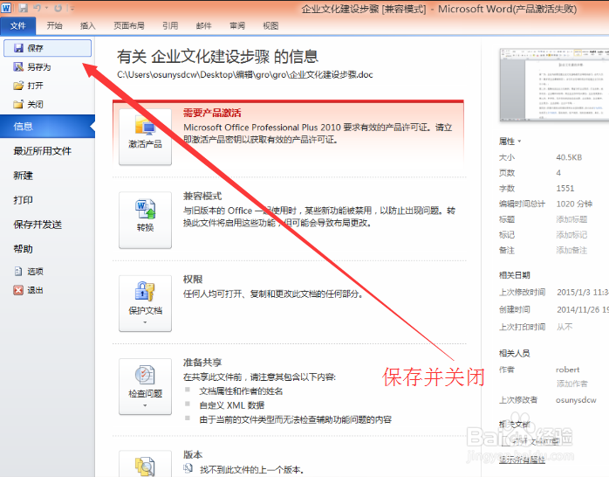Click the Word application icon in title bar

pyautogui.click(x=6, y=8)
